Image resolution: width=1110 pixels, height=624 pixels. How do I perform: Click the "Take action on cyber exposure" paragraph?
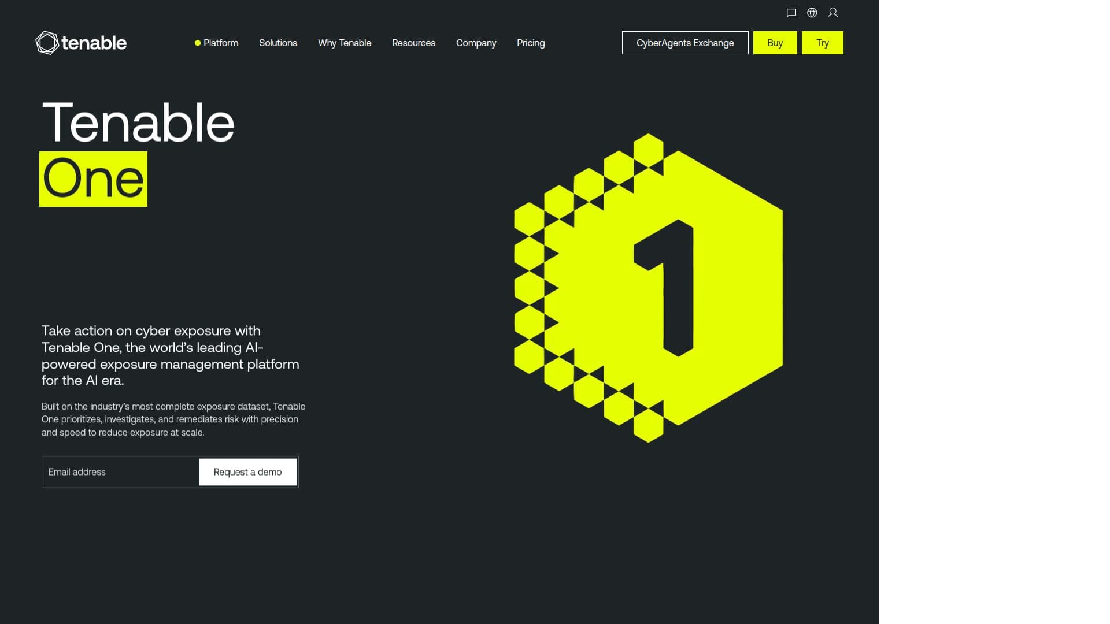click(171, 355)
